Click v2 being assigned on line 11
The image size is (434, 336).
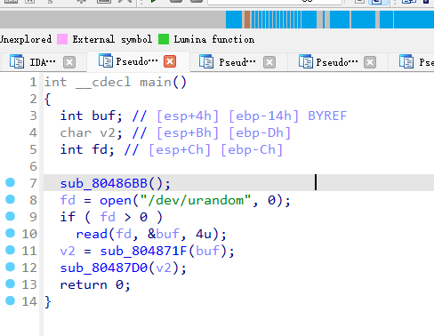tap(68, 251)
